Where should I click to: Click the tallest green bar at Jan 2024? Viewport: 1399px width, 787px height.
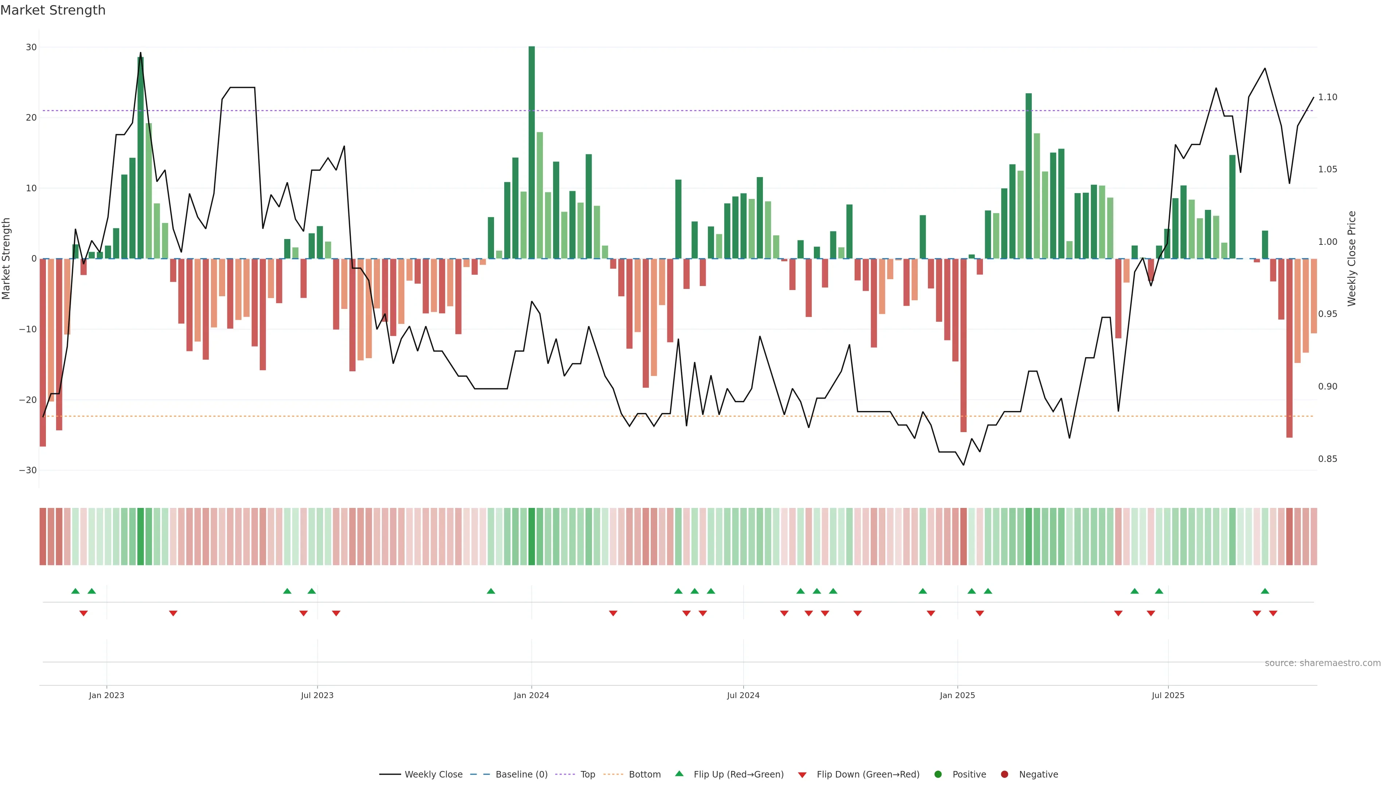(532, 152)
